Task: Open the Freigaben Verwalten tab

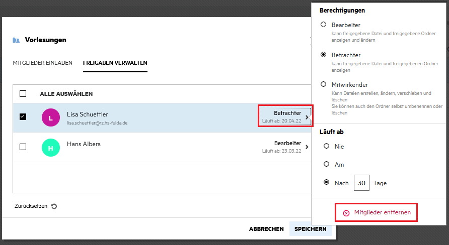Action: point(115,63)
